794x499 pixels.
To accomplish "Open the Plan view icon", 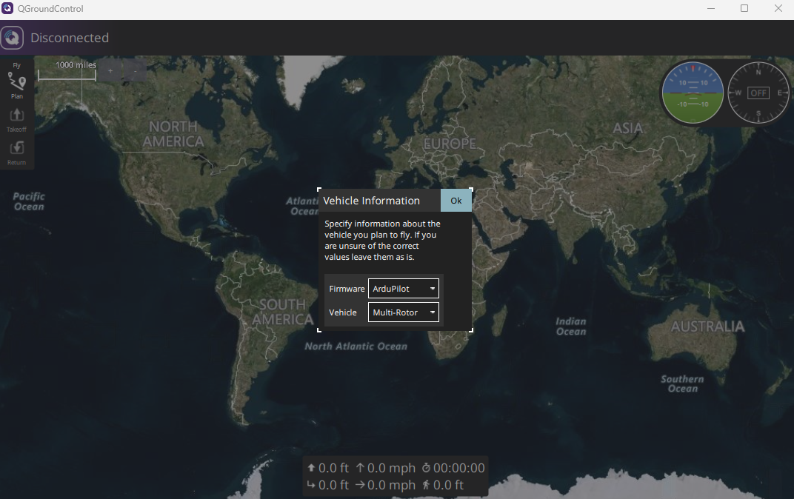I will (16, 83).
